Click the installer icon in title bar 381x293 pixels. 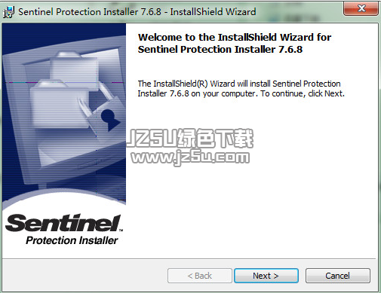tap(9, 12)
